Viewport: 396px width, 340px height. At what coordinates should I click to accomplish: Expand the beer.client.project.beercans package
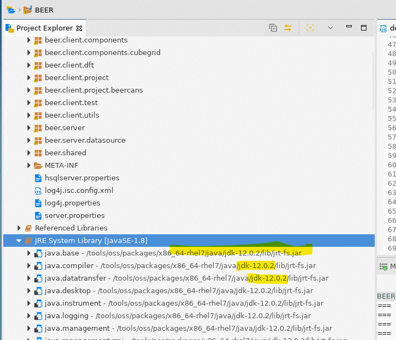(x=28, y=90)
